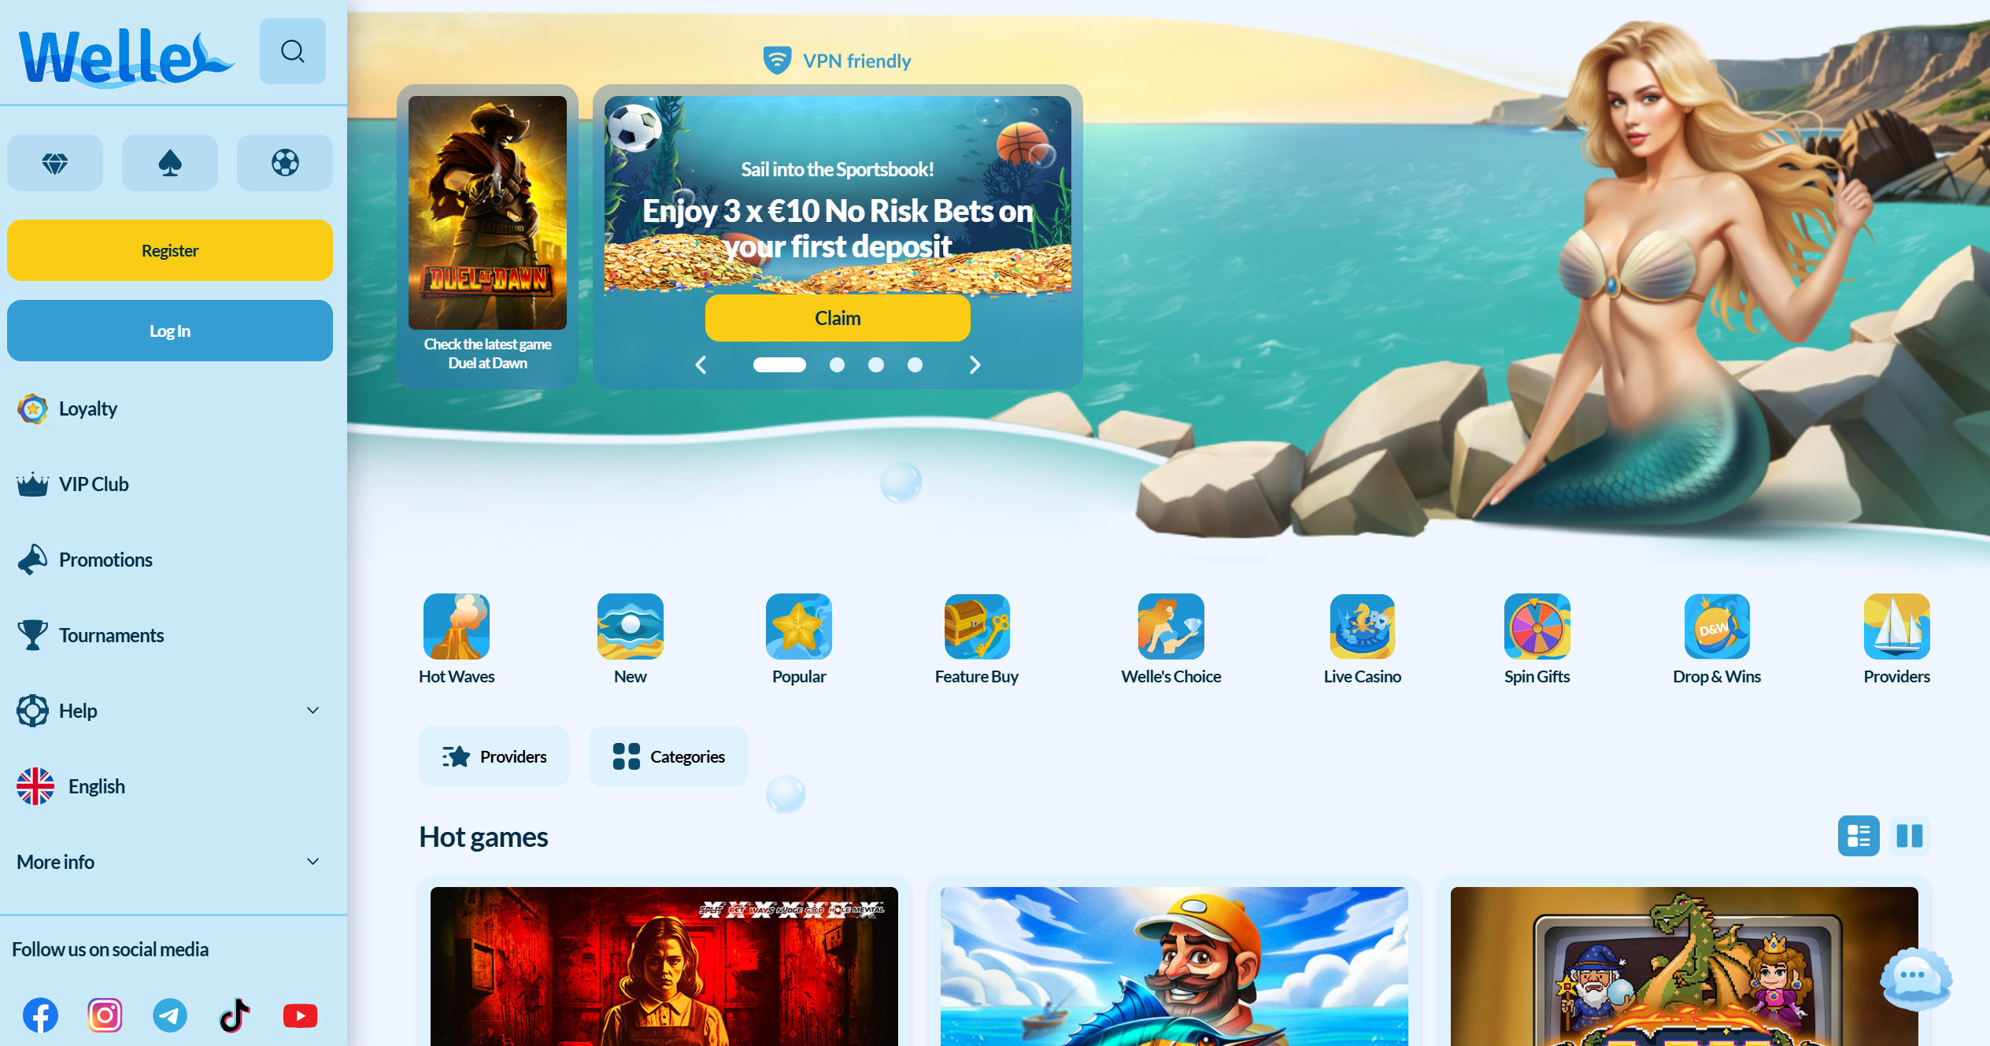Claim the sportsbook bonus

point(838,318)
